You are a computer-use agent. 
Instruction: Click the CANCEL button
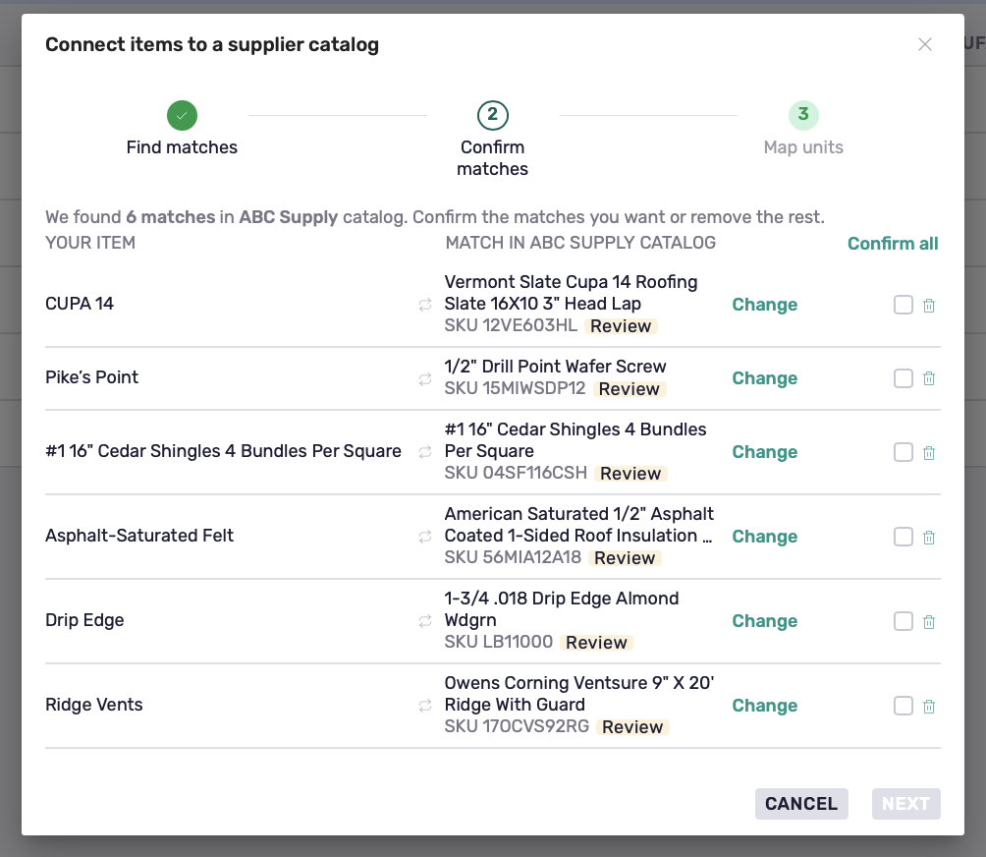pyautogui.click(x=801, y=804)
